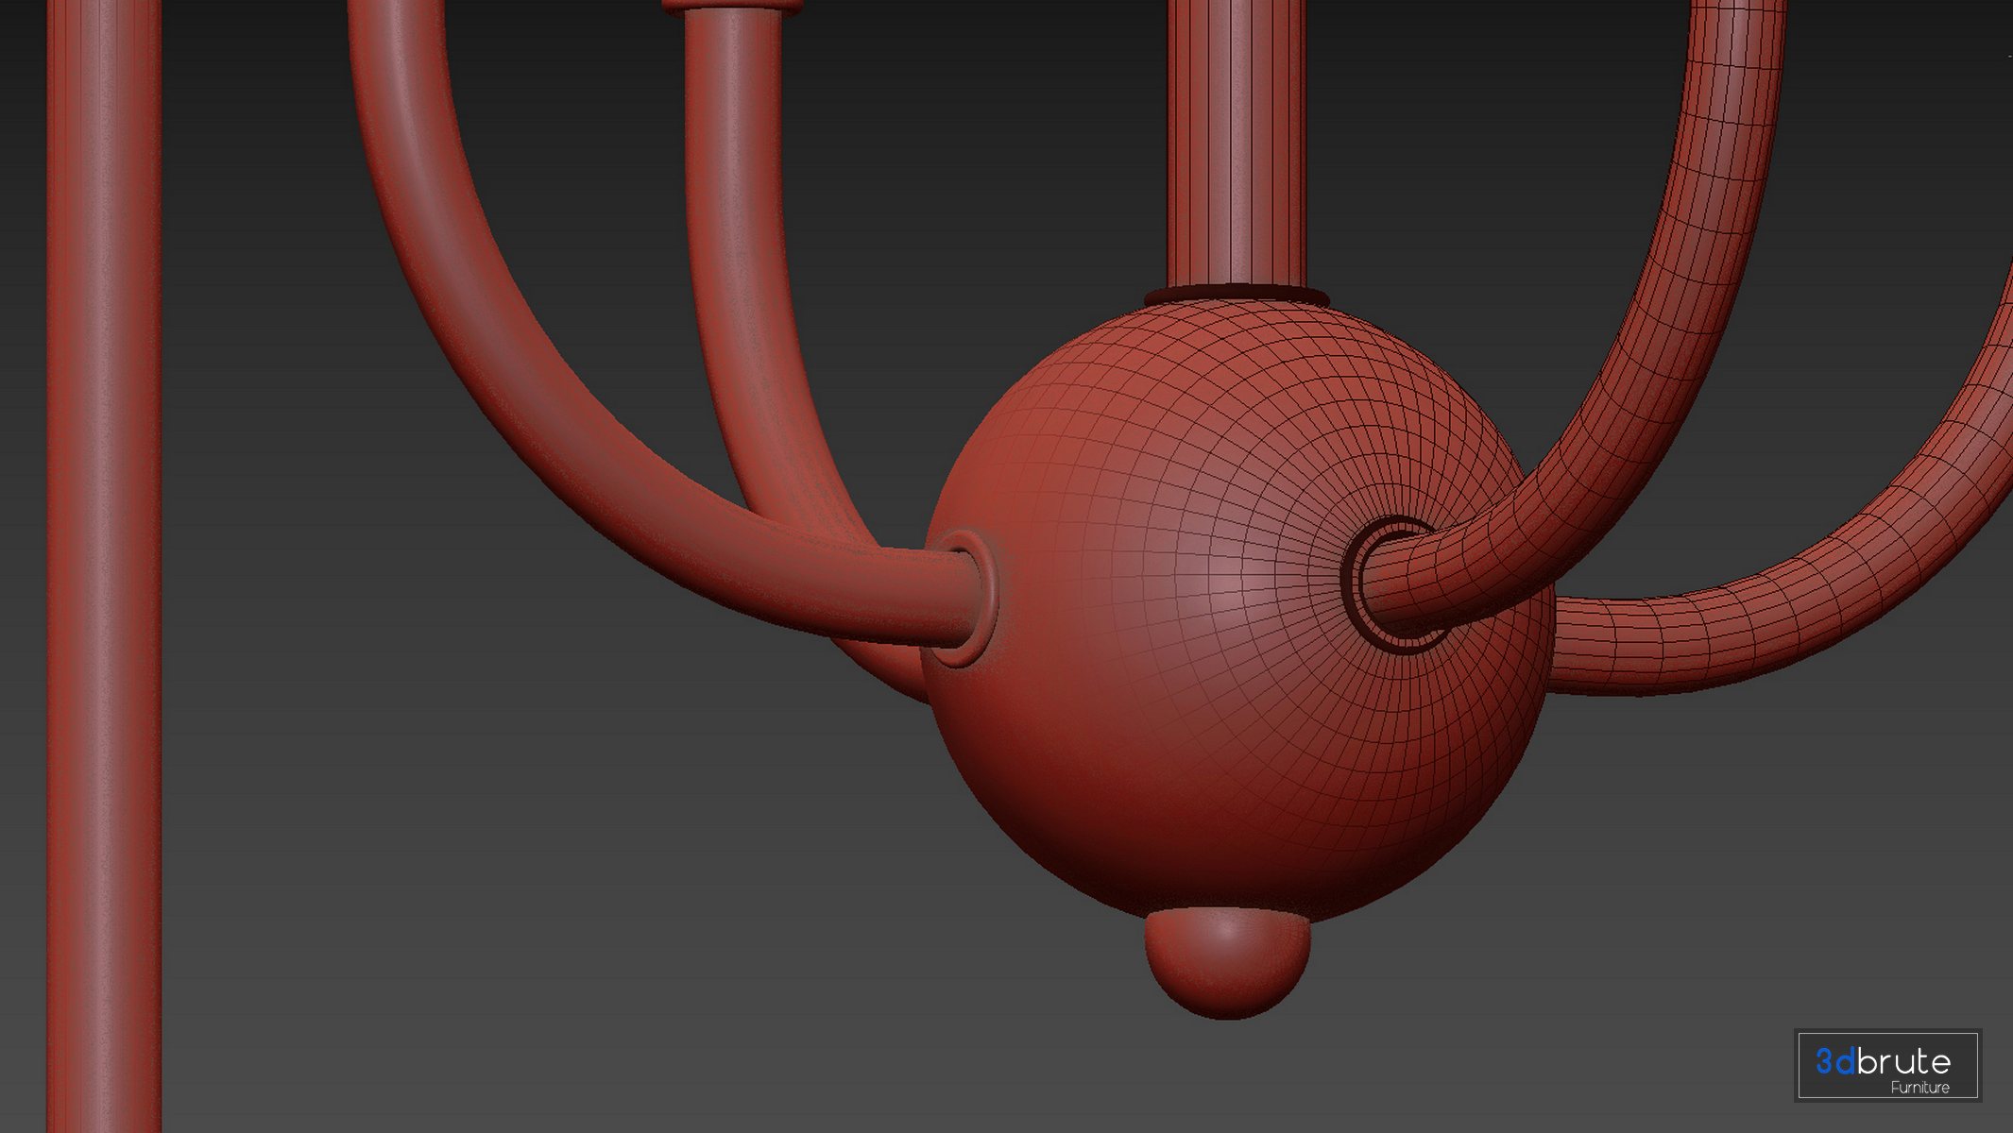Click the blue '3d' letters in logo

(1834, 1061)
